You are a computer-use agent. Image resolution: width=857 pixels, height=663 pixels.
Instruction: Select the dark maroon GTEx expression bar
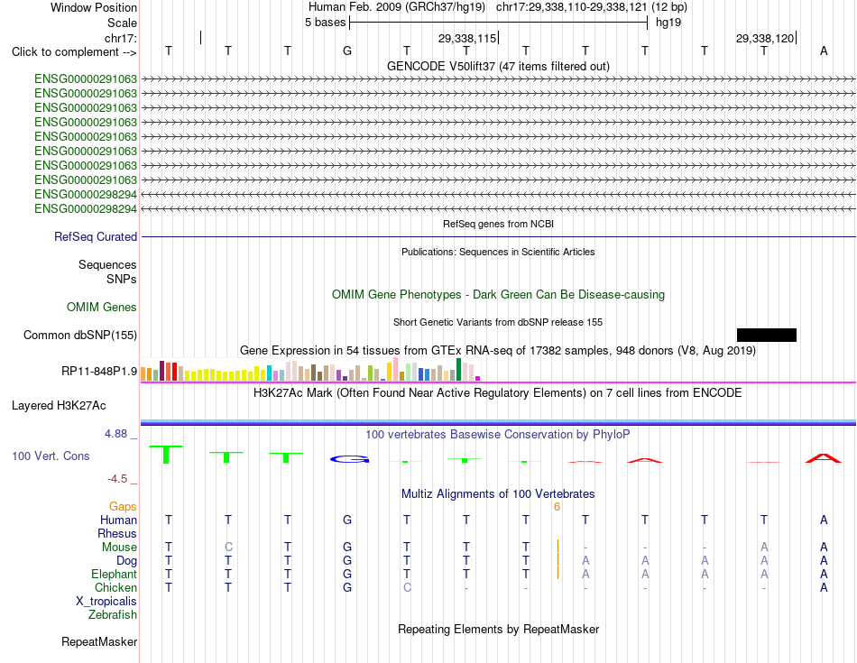coord(161,371)
